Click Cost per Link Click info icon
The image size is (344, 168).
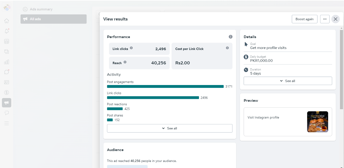click(x=227, y=48)
